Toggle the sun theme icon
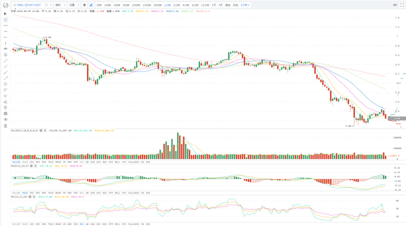The width and height of the screenshot is (406, 226). coord(84,5)
